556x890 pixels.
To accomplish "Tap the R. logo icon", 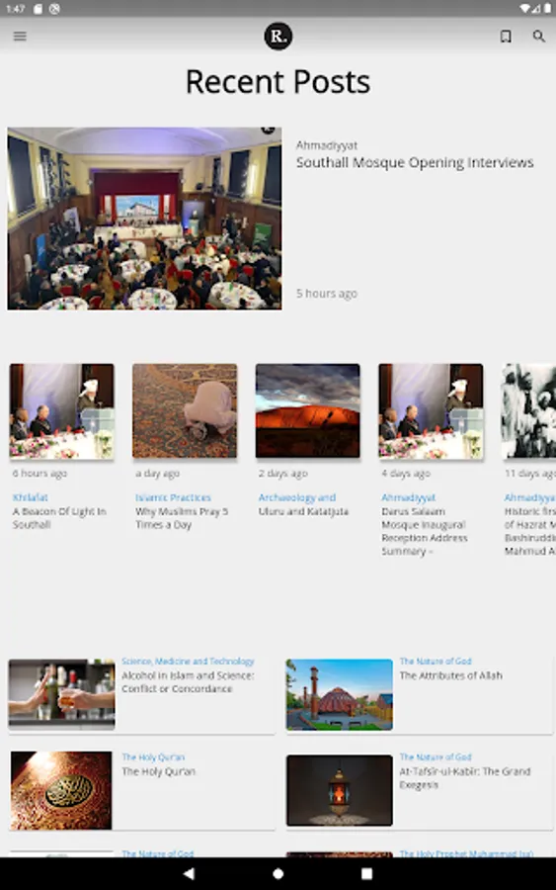I will click(x=278, y=37).
